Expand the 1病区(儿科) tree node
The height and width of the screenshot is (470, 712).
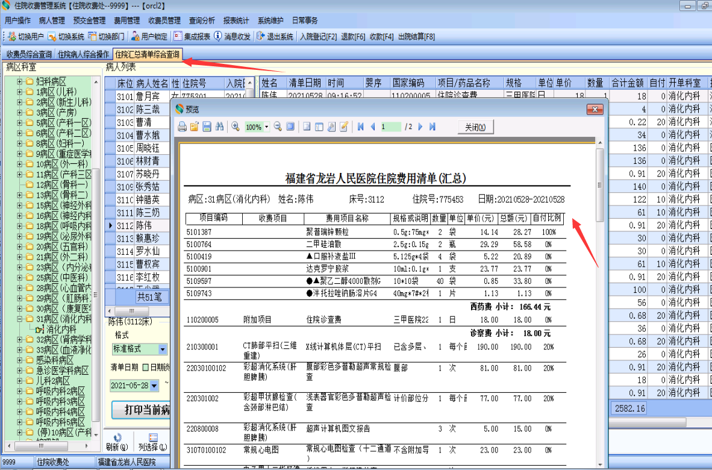(x=19, y=92)
